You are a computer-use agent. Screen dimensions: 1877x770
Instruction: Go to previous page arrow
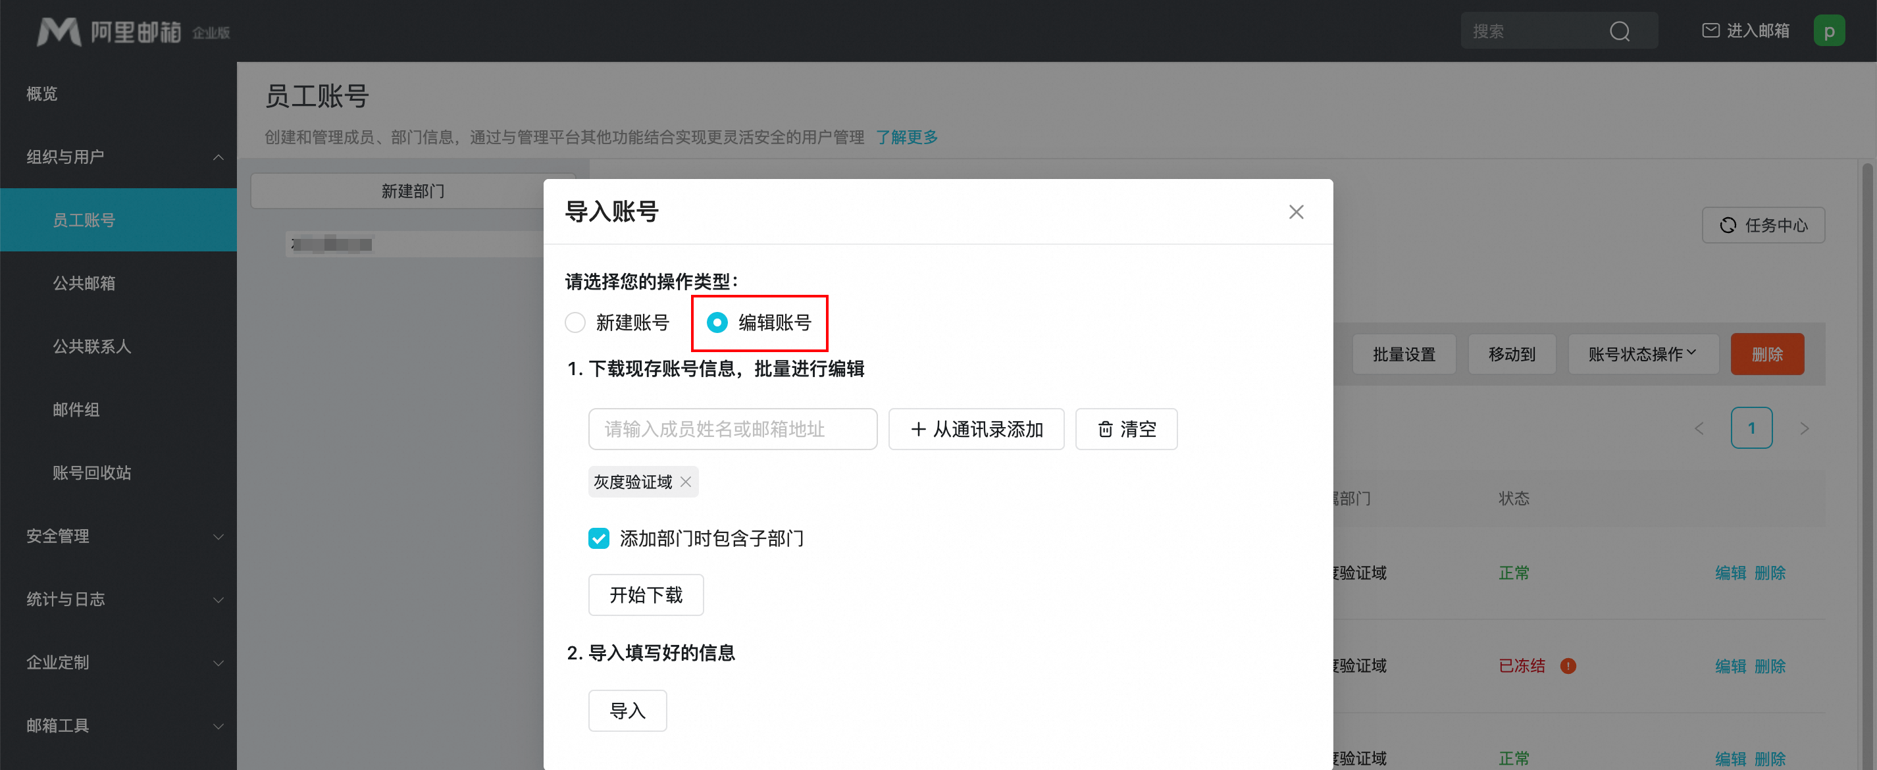(1699, 428)
